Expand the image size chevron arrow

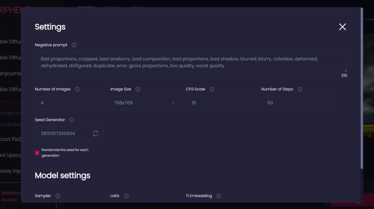173,103
